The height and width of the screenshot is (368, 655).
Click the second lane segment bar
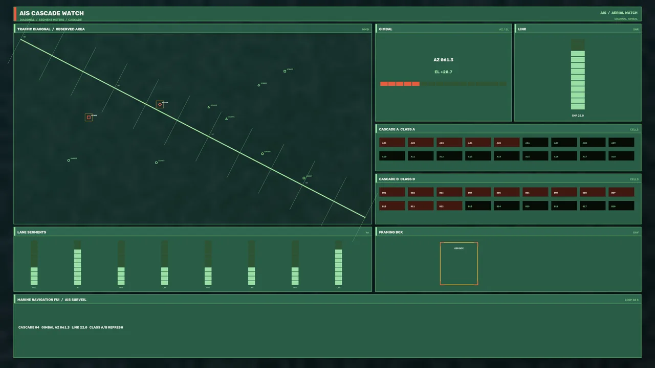pos(77,263)
